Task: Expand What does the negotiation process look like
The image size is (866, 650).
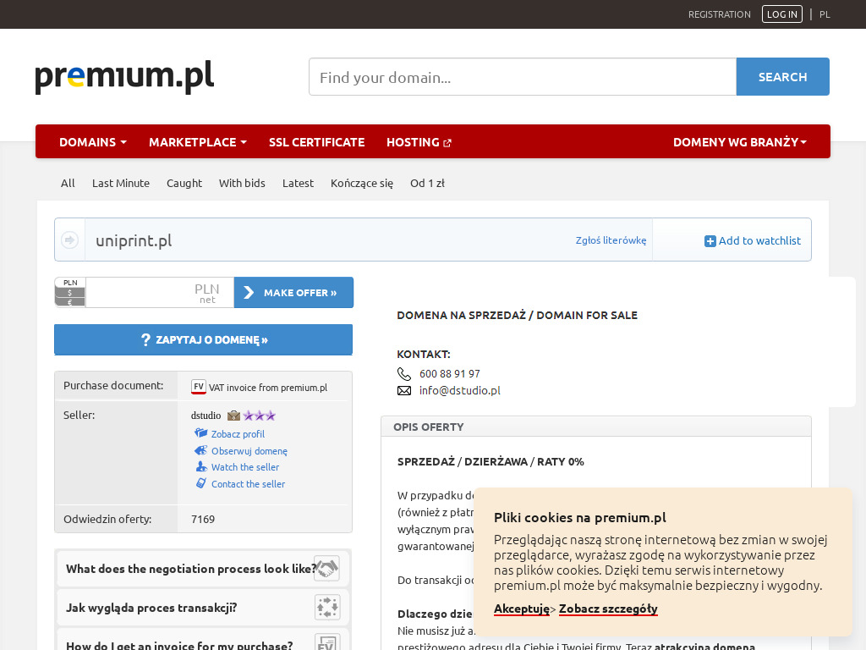Action: (203, 568)
